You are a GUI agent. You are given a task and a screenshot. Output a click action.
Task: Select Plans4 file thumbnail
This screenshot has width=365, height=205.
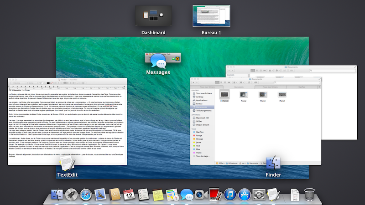(282, 96)
